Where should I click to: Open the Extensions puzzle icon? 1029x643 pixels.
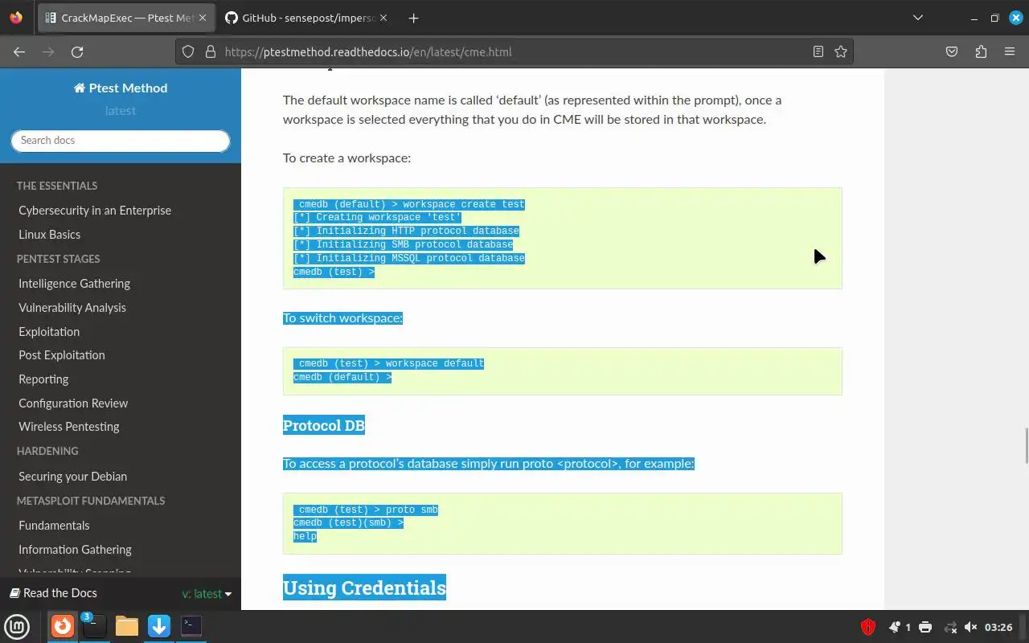pos(981,51)
